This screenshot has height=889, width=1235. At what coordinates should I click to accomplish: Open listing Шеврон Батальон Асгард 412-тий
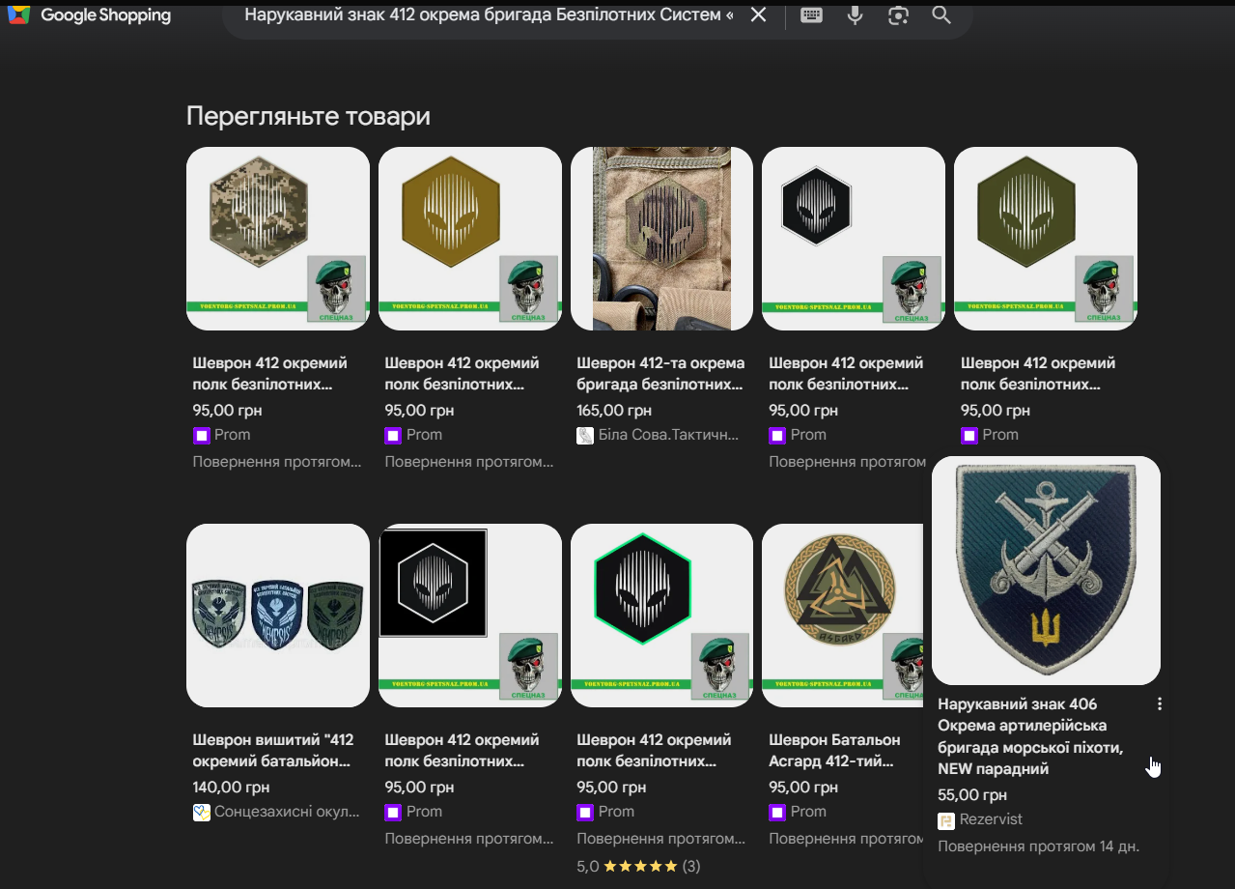[834, 751]
